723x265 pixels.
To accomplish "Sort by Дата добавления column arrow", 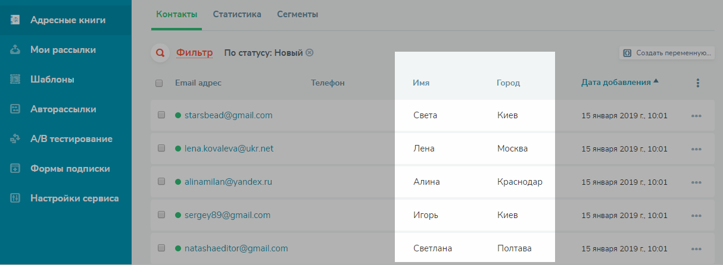I will (x=656, y=81).
